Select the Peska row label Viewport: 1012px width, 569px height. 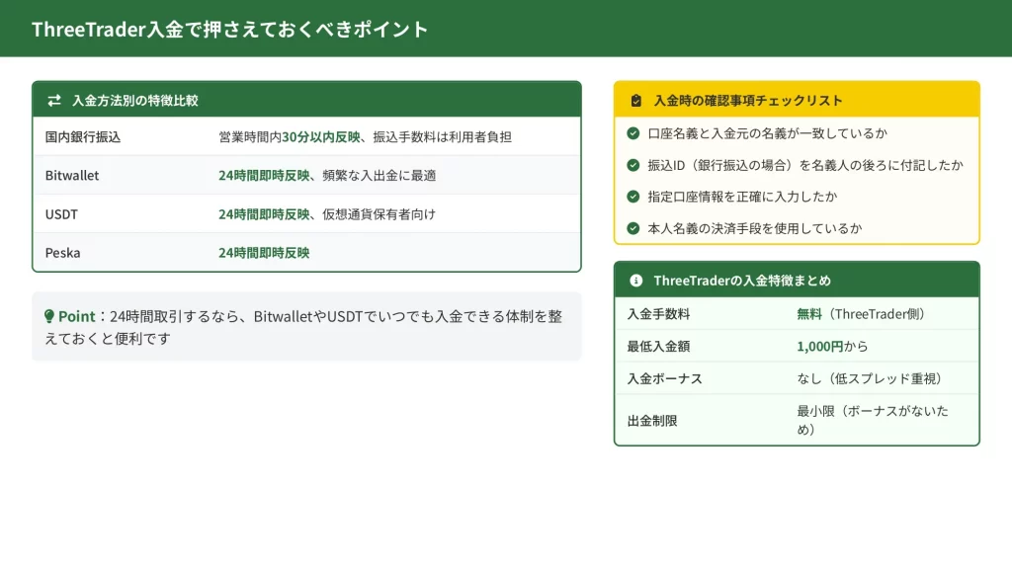[x=63, y=253]
